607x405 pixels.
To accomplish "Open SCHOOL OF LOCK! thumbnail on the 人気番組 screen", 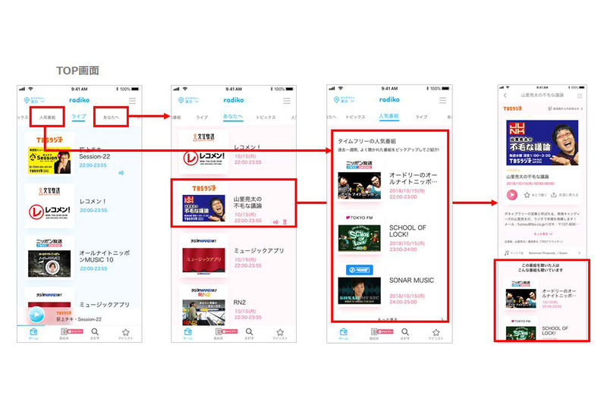I will tap(359, 238).
